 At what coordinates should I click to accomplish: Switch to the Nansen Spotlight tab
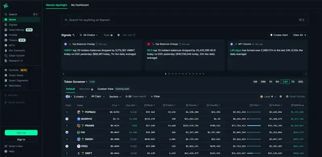tap(56, 5)
